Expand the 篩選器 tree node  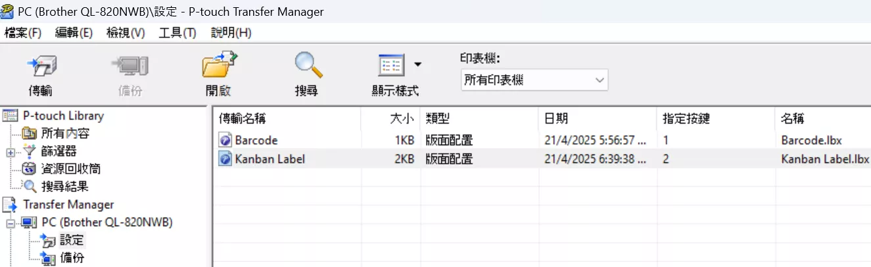tap(11, 152)
